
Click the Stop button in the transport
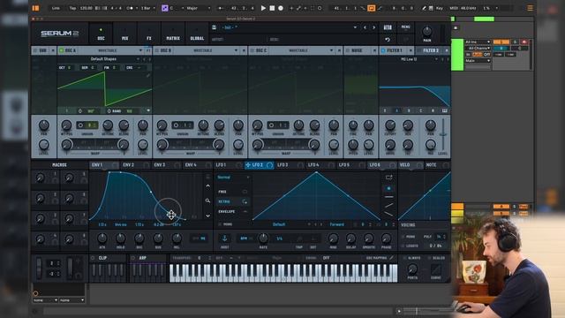[x=273, y=8]
